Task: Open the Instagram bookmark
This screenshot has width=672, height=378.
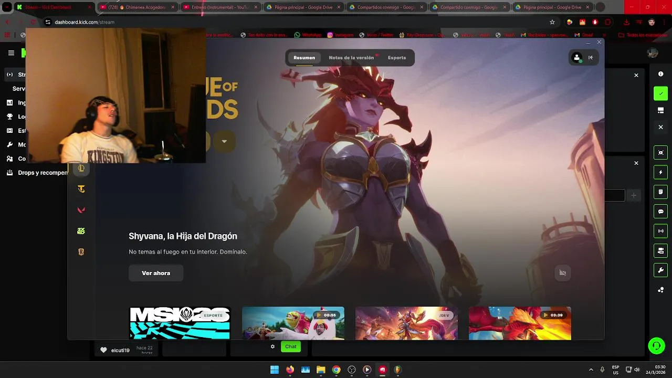Action: (340, 35)
